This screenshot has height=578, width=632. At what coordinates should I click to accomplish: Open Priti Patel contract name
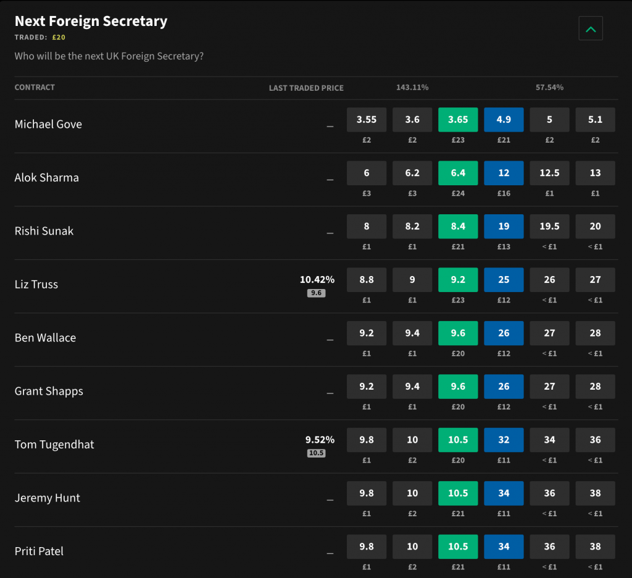(x=39, y=551)
